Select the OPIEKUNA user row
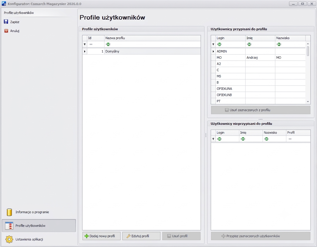The height and width of the screenshot is (247, 317). [x=258, y=89]
